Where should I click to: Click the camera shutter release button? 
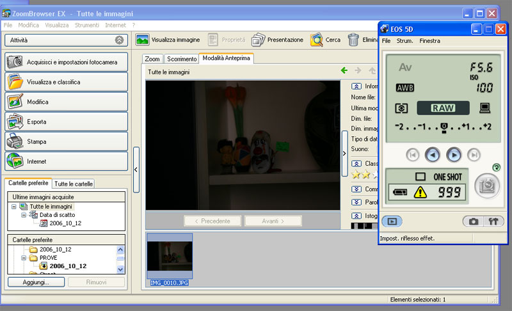pos(487,186)
